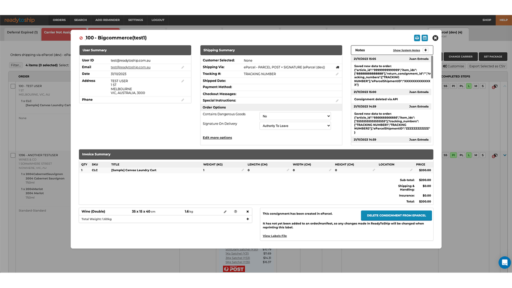512x288 pixels.
Task: Add a new note with plus icon
Action: [426, 50]
